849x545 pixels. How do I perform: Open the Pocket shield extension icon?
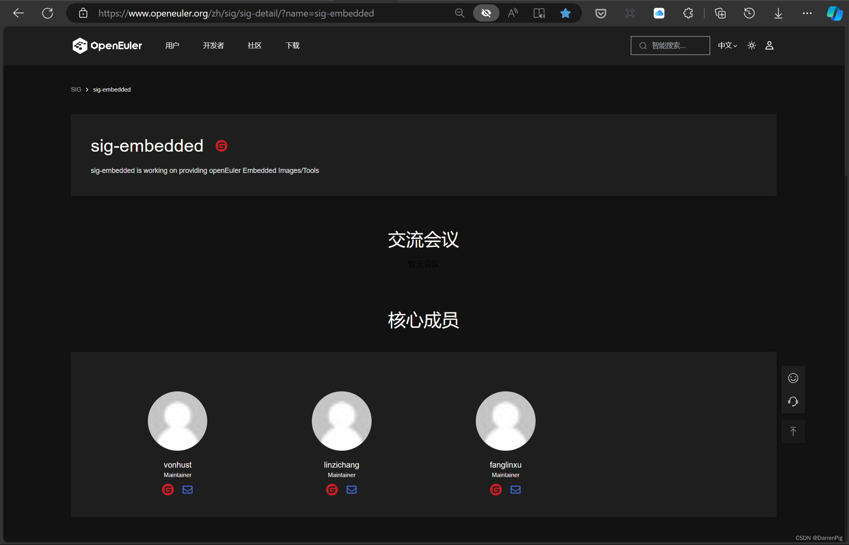click(600, 14)
